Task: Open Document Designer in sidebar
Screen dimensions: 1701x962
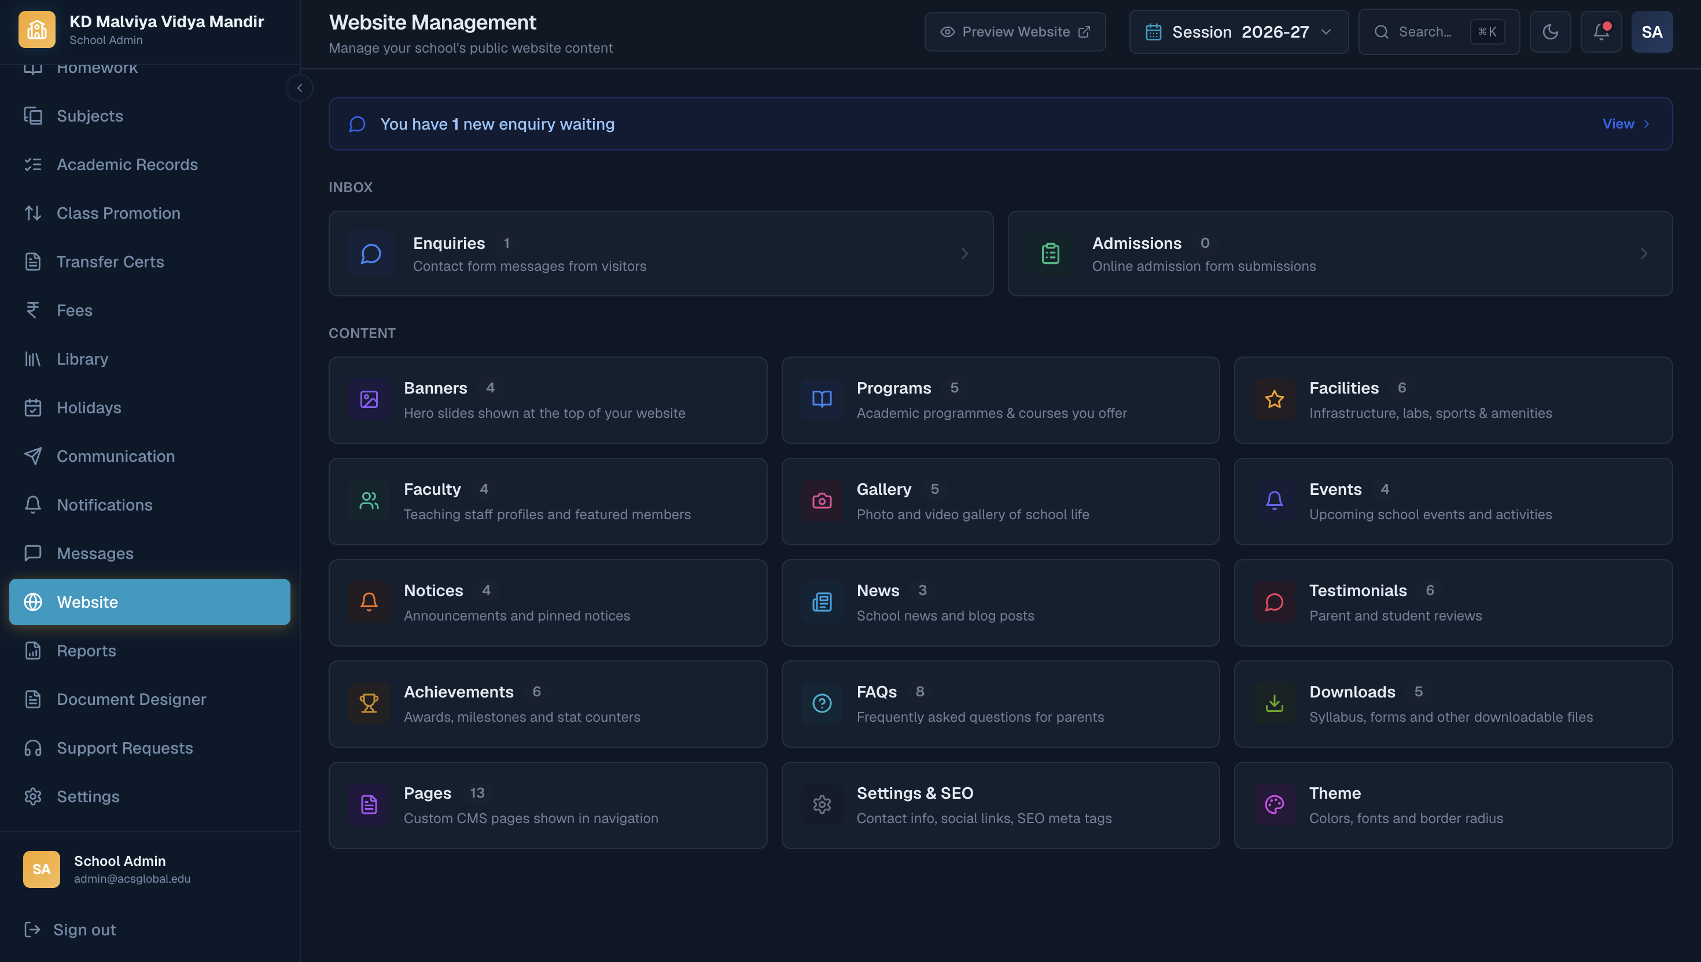Action: click(150, 700)
